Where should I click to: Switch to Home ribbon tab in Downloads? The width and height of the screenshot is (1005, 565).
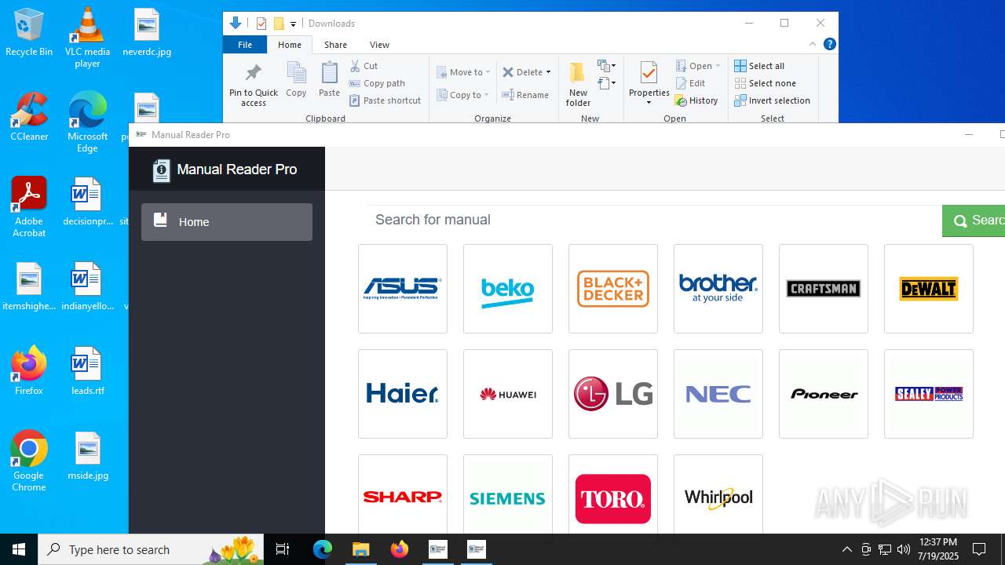[x=290, y=45]
